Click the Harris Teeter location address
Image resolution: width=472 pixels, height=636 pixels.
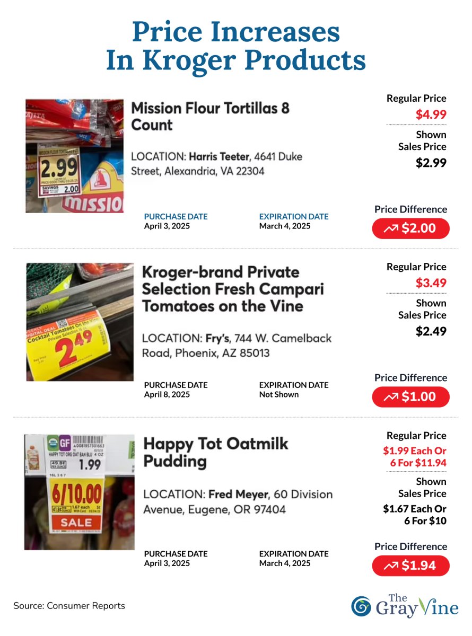coord(216,164)
